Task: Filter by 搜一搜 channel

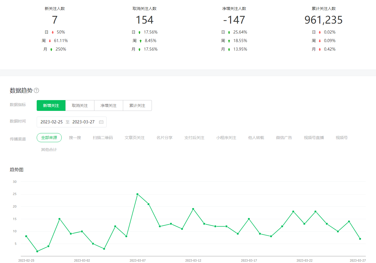Action: [x=75, y=138]
